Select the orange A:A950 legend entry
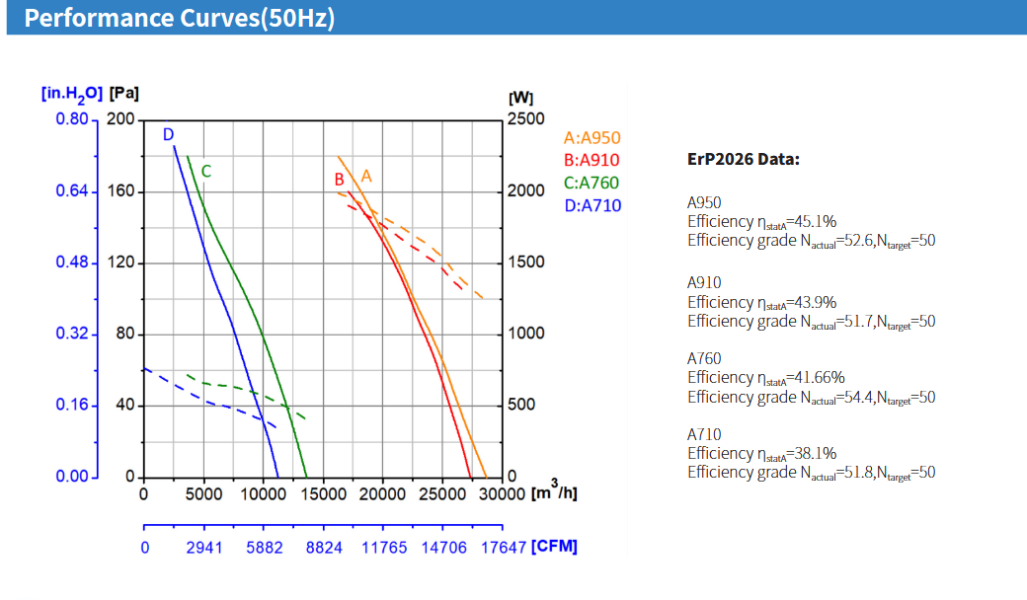 coord(592,138)
